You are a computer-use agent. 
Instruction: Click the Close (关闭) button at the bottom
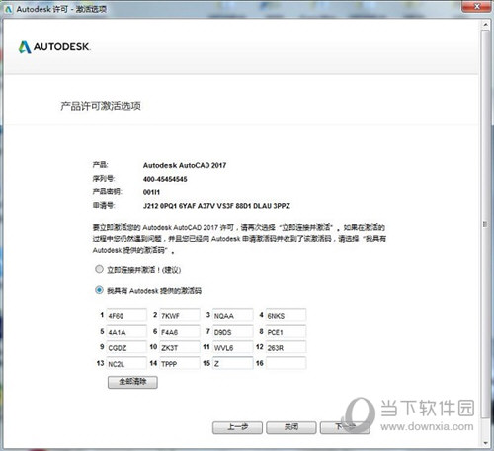click(291, 427)
